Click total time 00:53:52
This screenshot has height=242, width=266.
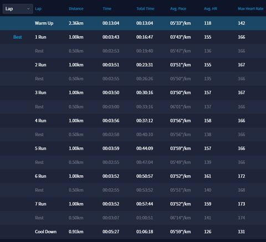(145, 190)
